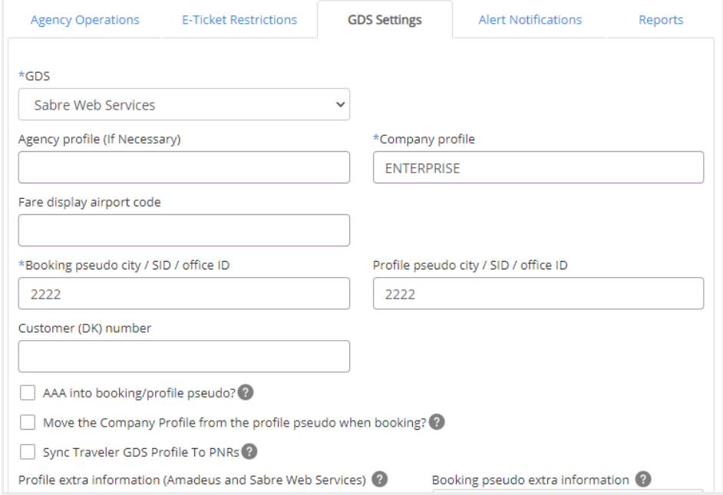723x495 pixels.
Task: Open the E-Ticket Restrictions tab
Action: [x=239, y=20]
